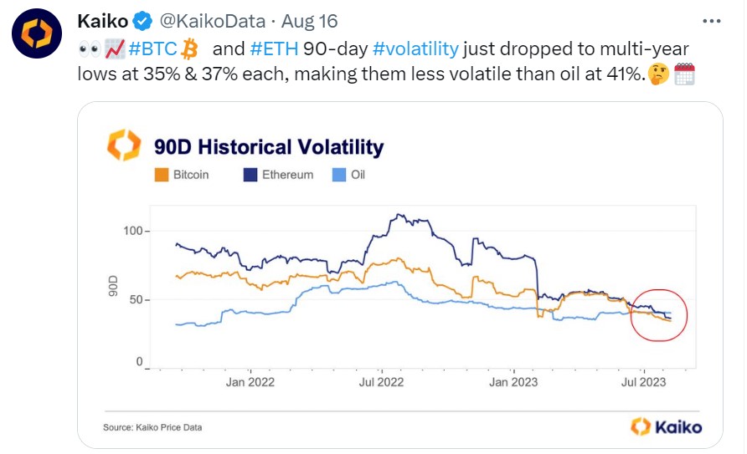
Task: Open the Aug 16 timestamp link
Action: pos(309,22)
